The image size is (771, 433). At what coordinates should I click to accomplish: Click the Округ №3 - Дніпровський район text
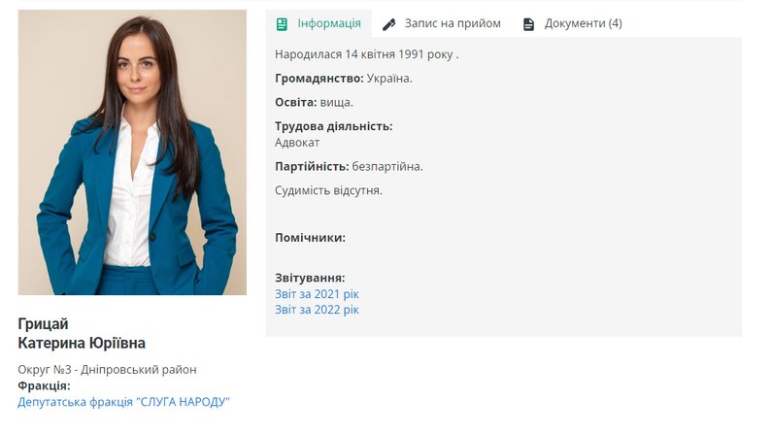[107, 369]
